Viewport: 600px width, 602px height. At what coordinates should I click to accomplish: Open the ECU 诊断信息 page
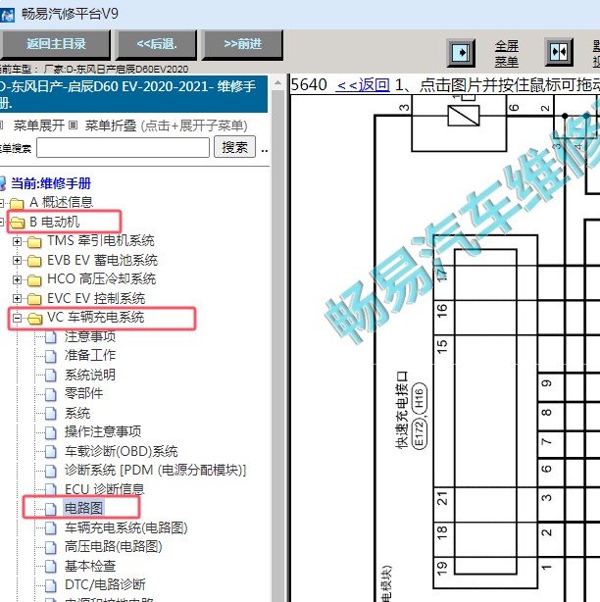(x=105, y=489)
